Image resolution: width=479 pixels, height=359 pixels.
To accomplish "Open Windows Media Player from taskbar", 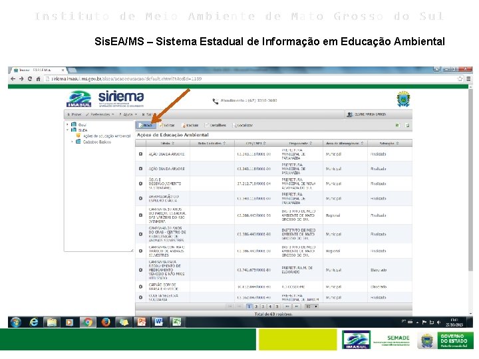I will [x=69, y=322].
